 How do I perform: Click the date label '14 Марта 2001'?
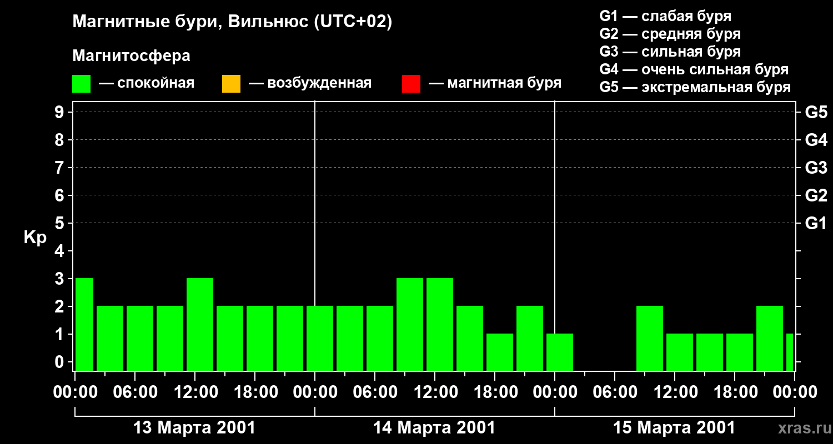coord(434,428)
